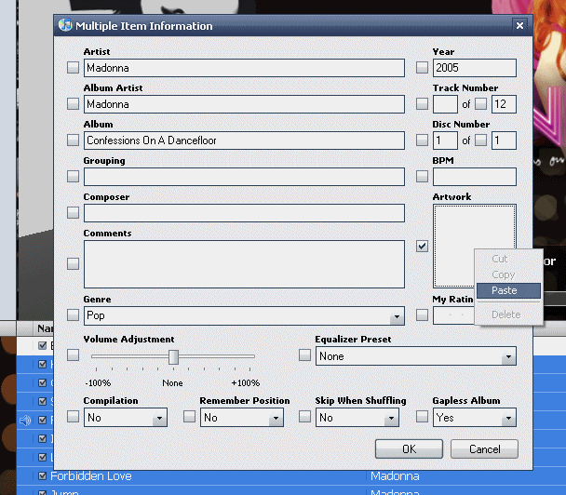Toggle the Comments checkbox
The width and height of the screenshot is (566, 495).
point(73,263)
